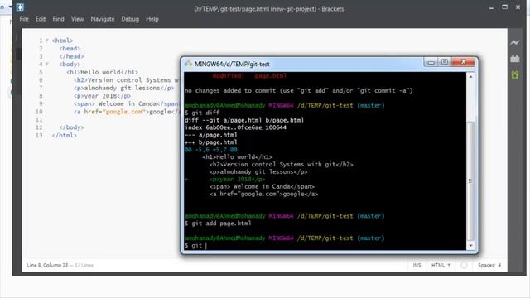Click the '<h1>Hello world</h1>' line in editor
Image resolution: width=530 pixels, height=298 pixels.
102,72
